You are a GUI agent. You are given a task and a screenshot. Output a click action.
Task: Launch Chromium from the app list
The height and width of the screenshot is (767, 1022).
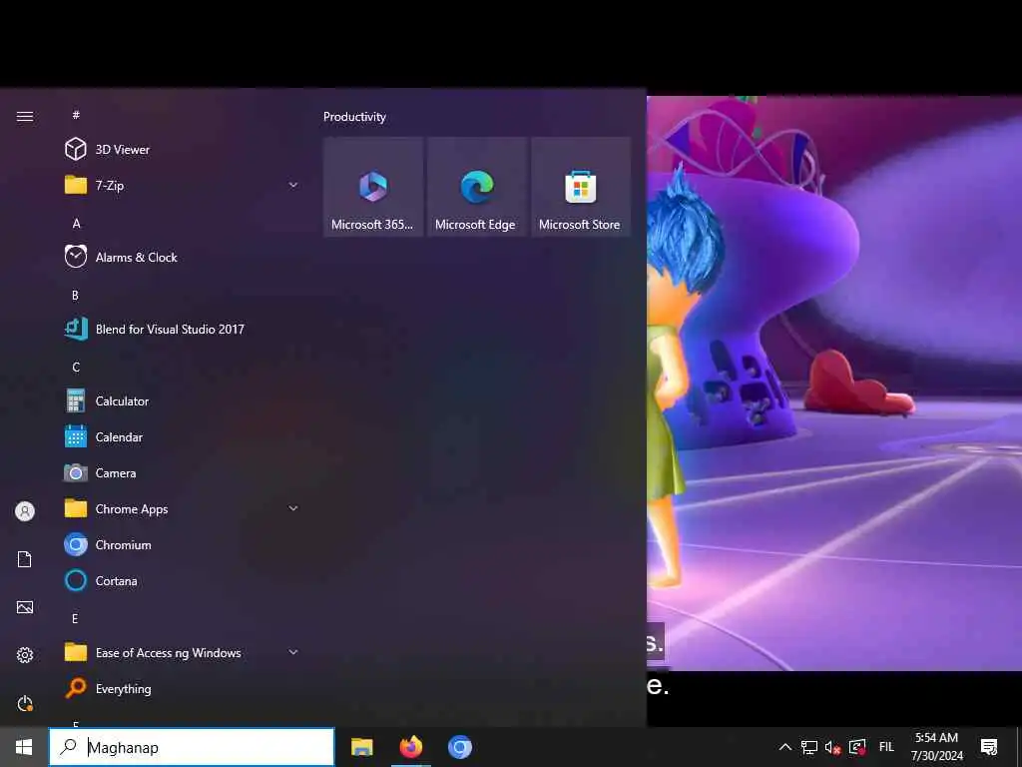182,544
